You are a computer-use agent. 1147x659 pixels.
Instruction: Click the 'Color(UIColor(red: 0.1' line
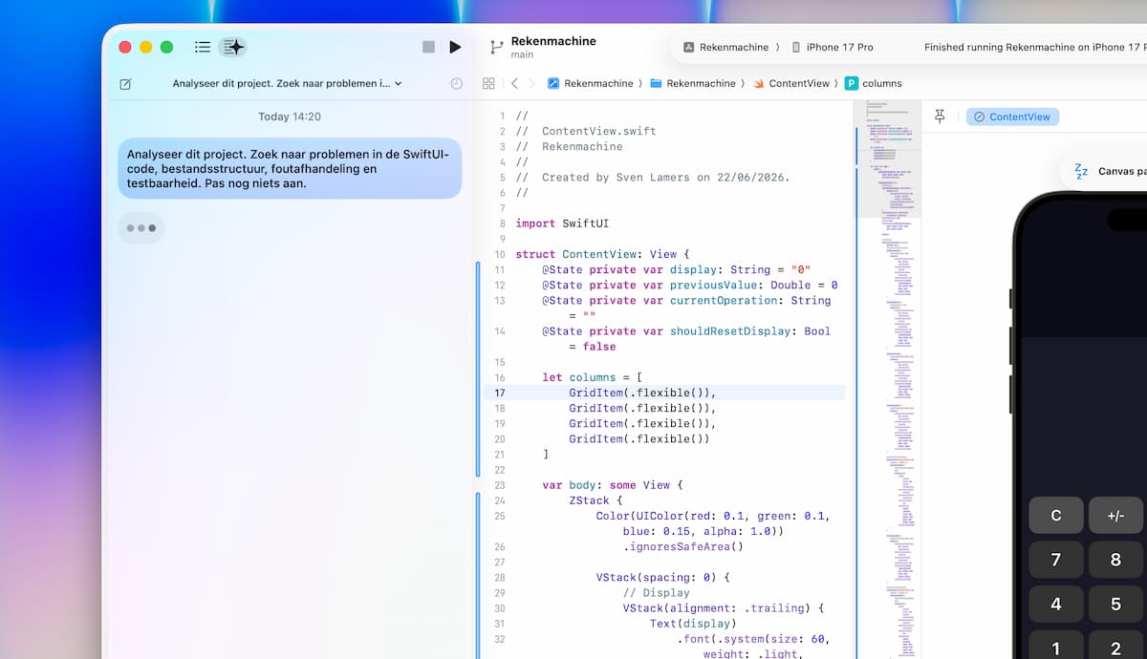[713, 516]
